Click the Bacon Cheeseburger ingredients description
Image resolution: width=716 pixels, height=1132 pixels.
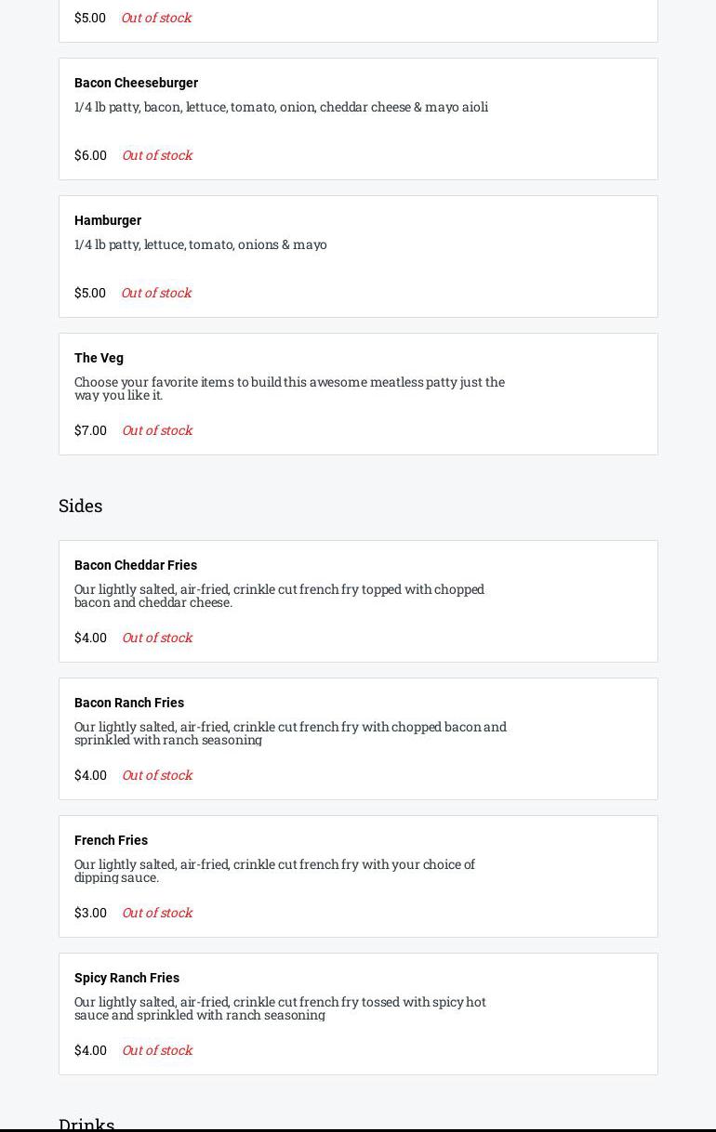(x=281, y=107)
